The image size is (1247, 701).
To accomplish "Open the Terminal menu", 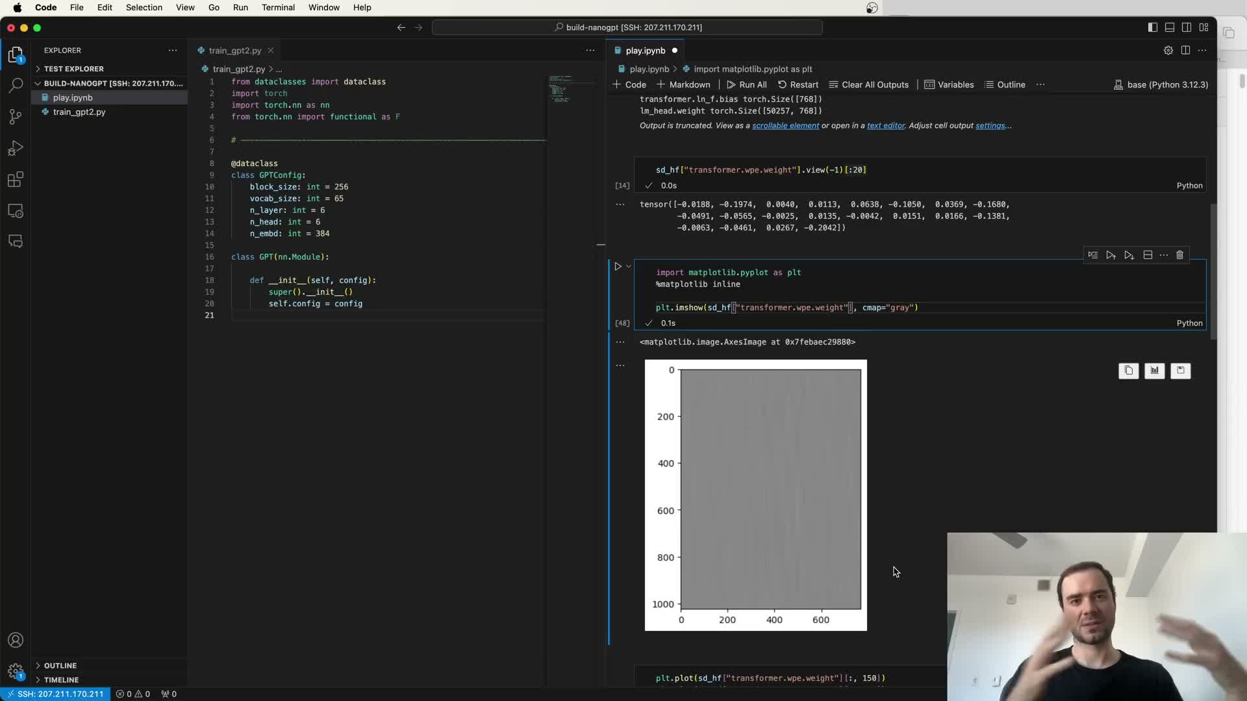I will coord(278,7).
